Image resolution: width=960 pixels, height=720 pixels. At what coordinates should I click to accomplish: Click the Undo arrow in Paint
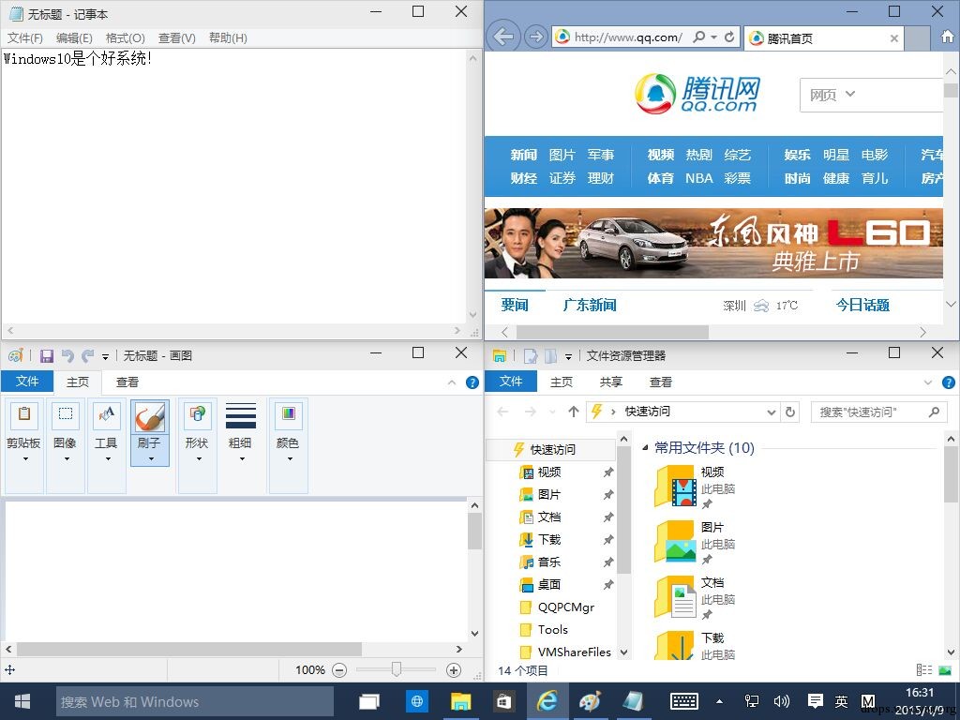click(x=67, y=355)
